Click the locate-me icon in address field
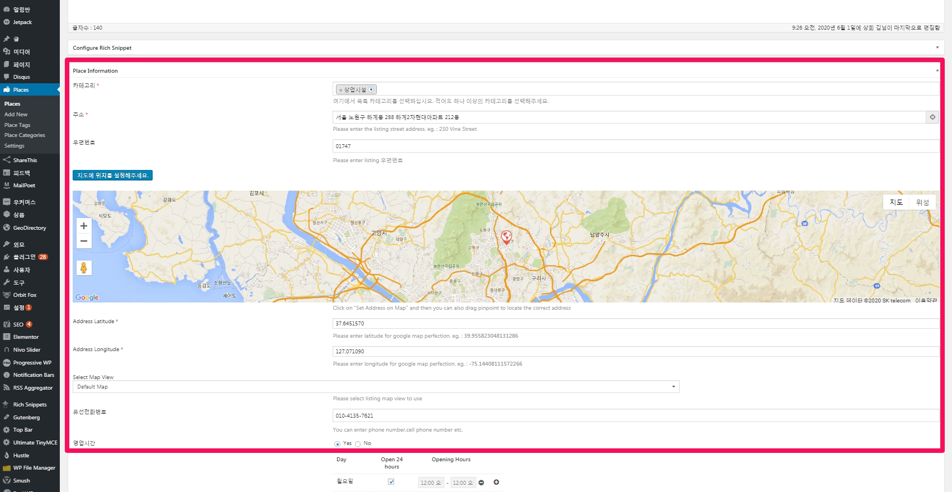The height and width of the screenshot is (492, 952). 932,117
